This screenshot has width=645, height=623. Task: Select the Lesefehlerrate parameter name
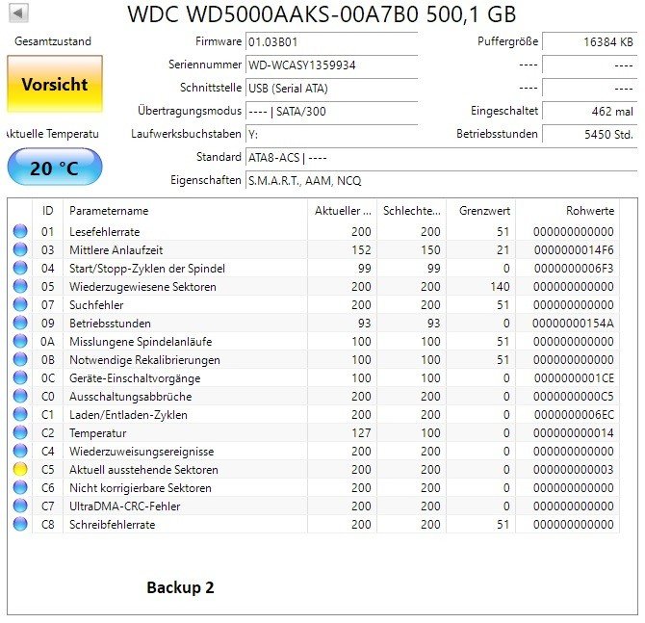(105, 232)
